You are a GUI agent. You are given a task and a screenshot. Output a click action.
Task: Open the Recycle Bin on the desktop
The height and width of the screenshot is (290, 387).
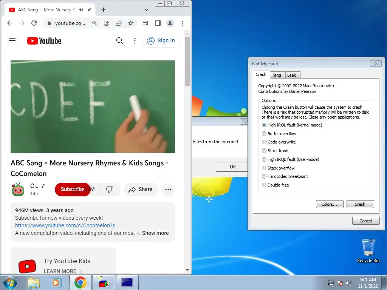[x=368, y=251]
